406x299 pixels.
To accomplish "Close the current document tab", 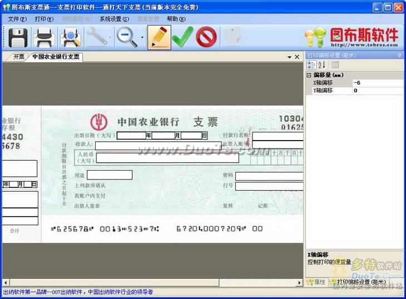I will 297,57.
